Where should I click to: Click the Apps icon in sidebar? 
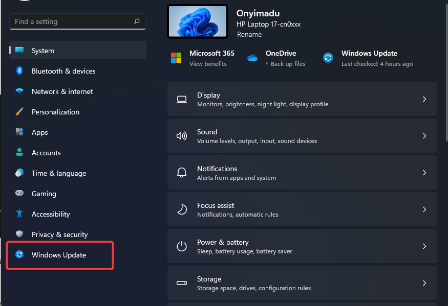(x=19, y=132)
